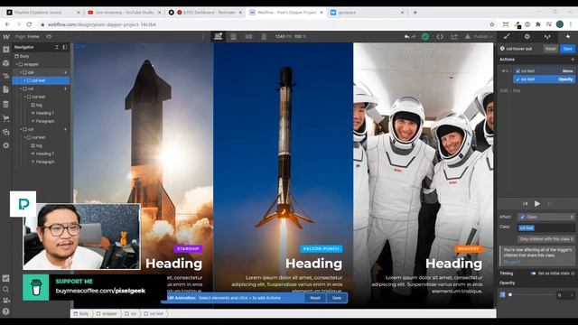Open the Navigator panel icon
Screen dimensions: 578x325
pos(6,76)
